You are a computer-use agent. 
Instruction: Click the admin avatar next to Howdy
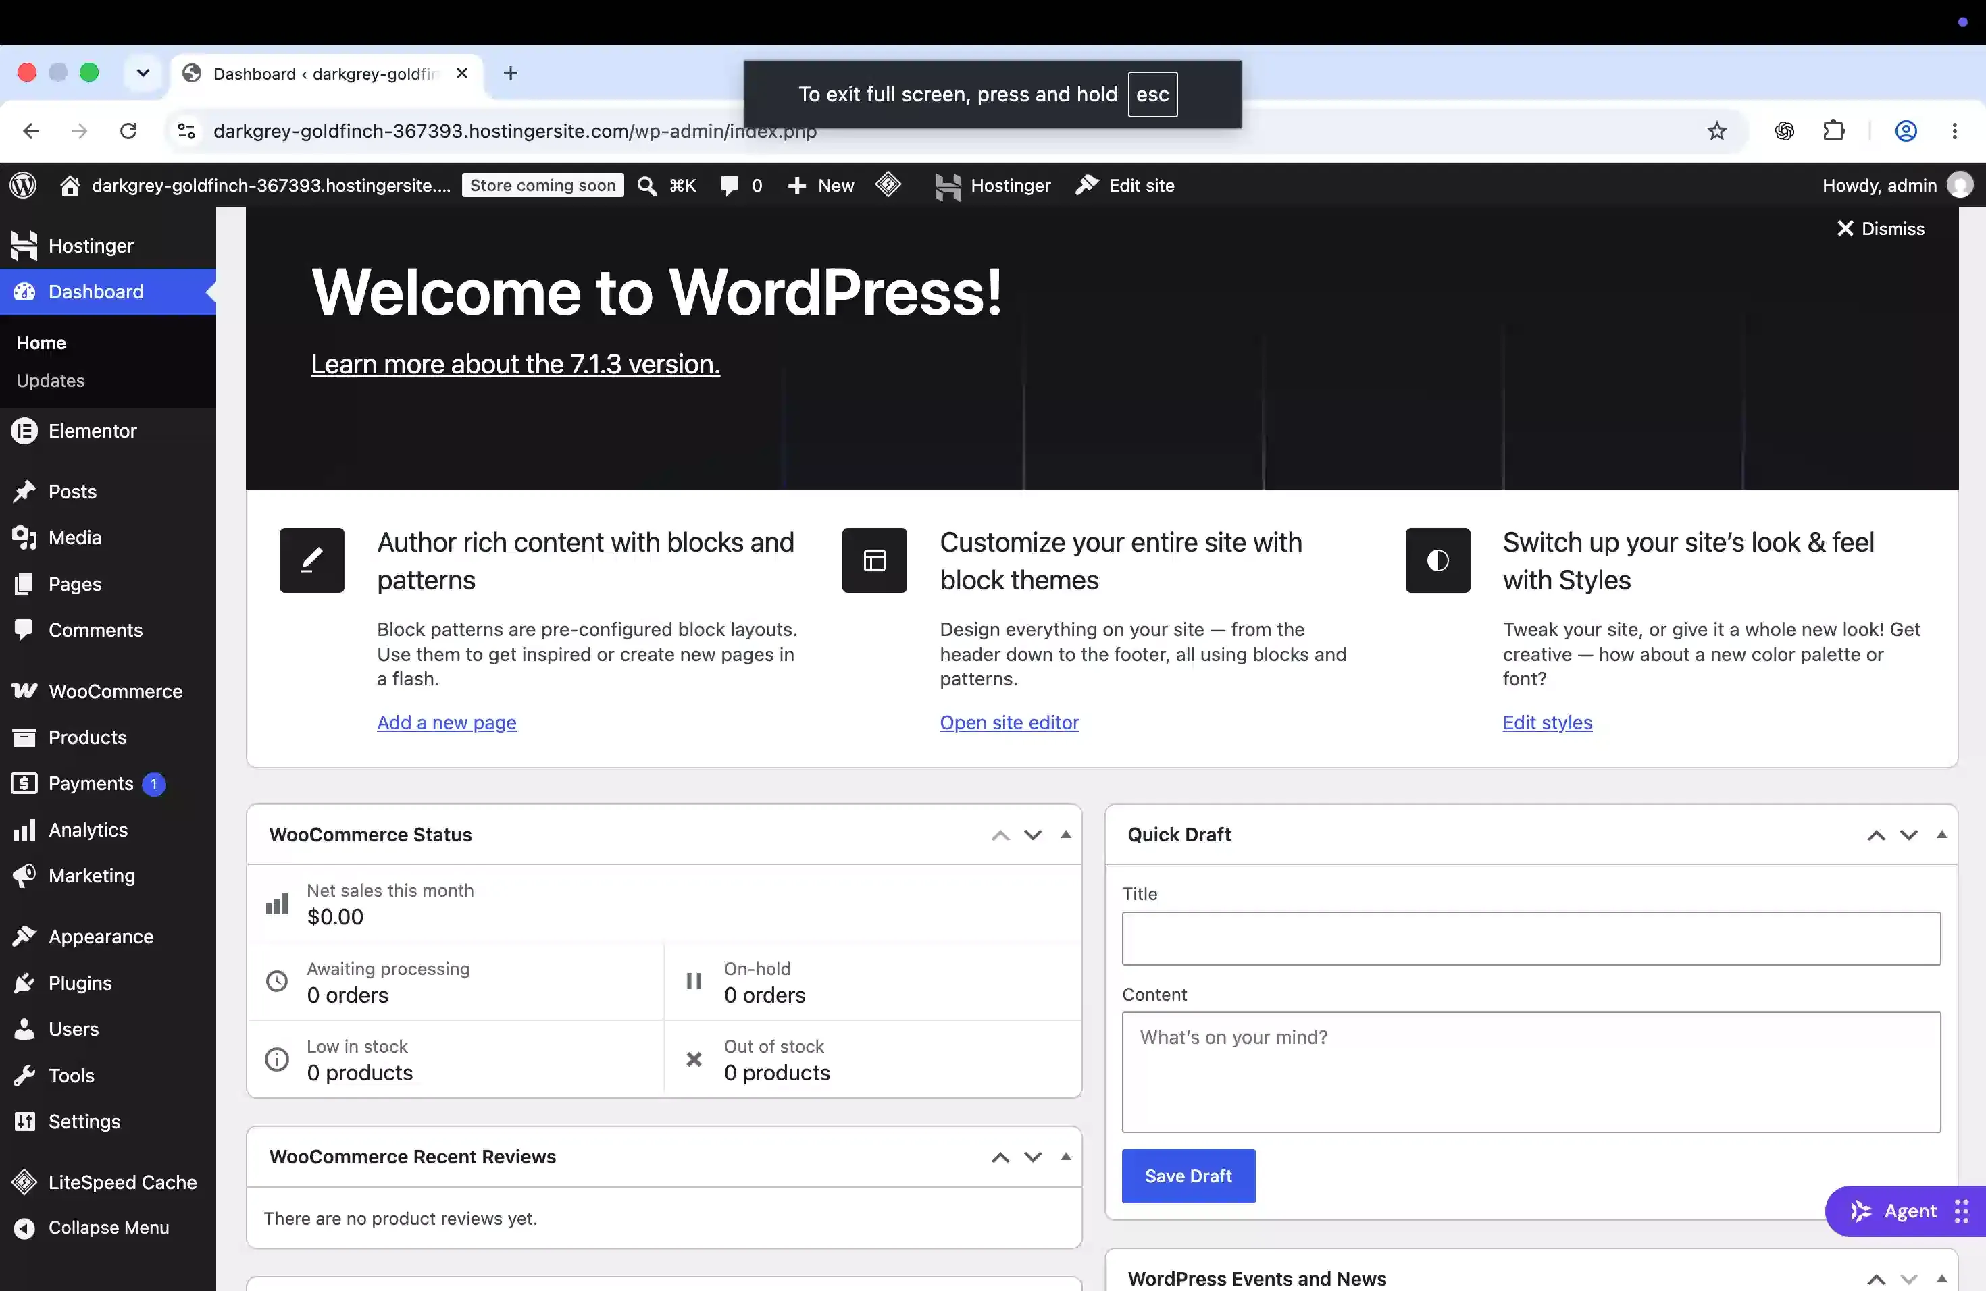tap(1959, 185)
